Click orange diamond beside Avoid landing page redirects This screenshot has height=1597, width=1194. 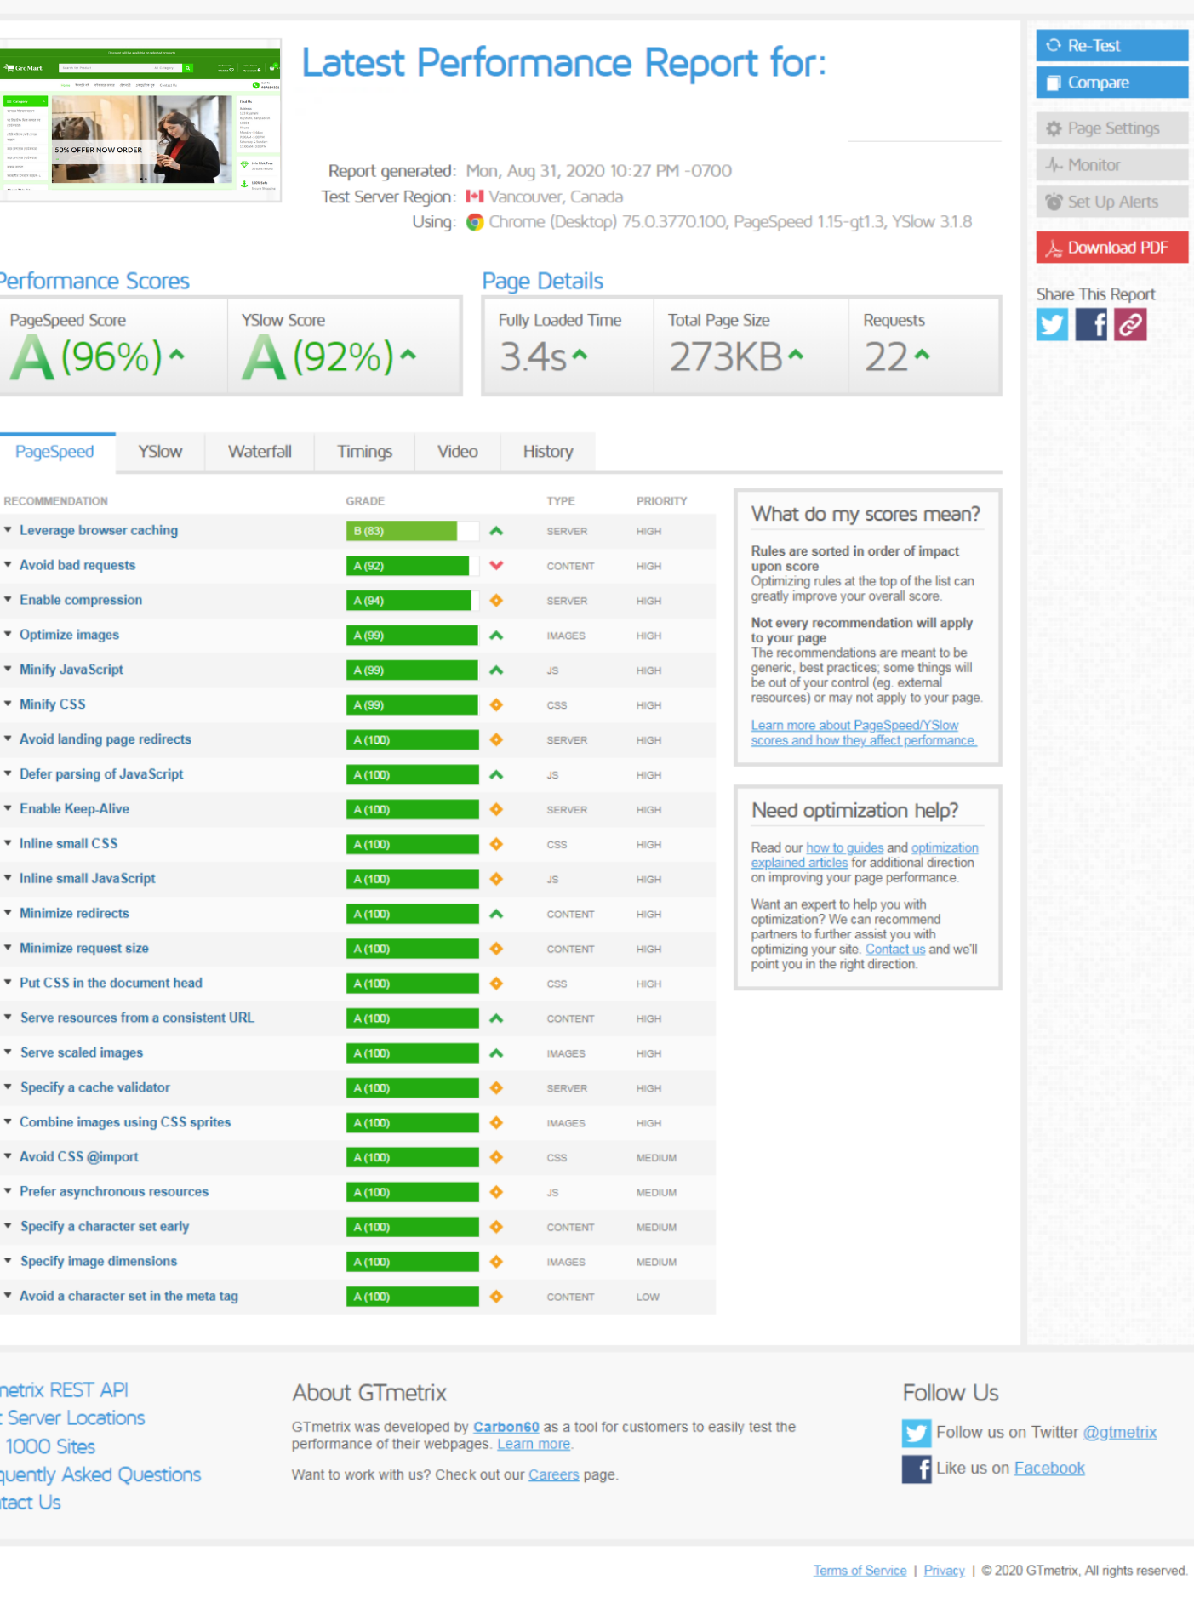[496, 740]
